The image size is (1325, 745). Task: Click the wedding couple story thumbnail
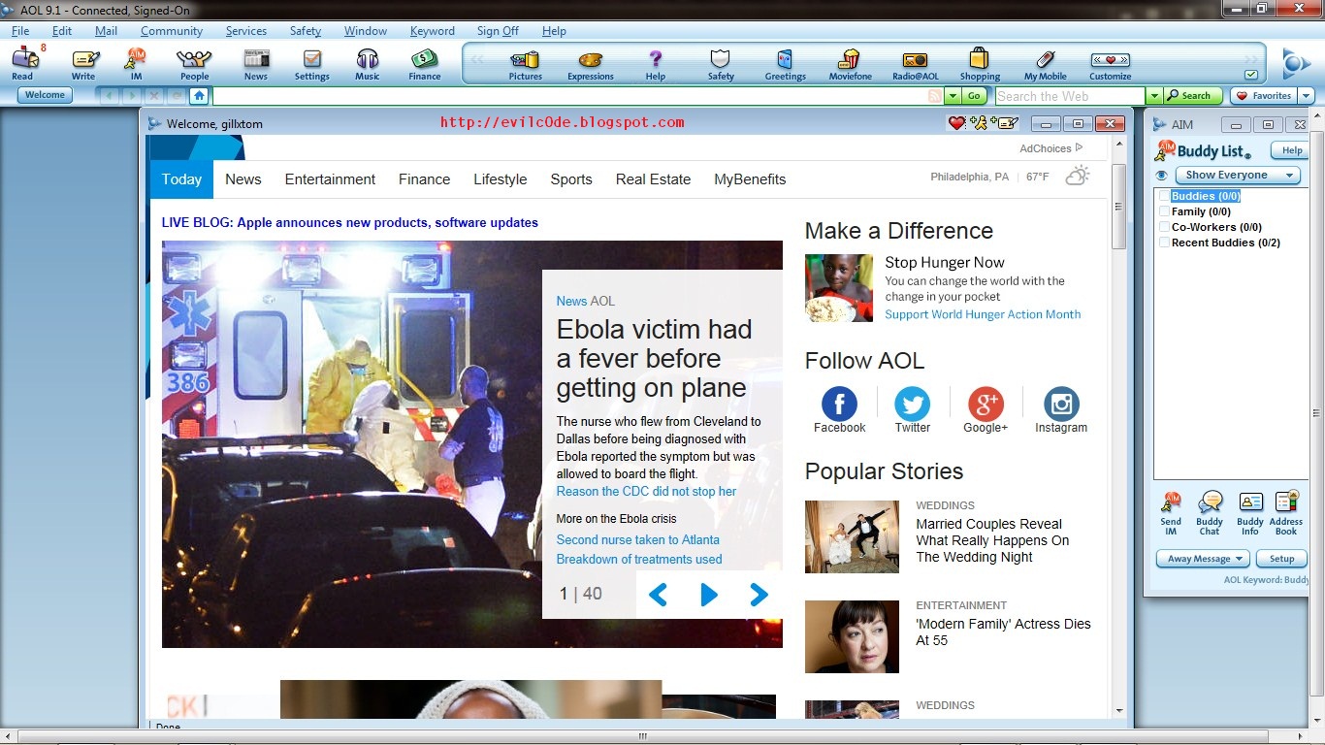tap(852, 536)
